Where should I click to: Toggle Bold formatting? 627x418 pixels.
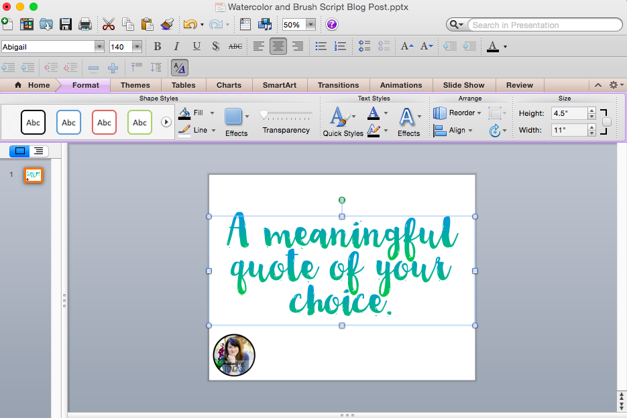[x=158, y=46]
